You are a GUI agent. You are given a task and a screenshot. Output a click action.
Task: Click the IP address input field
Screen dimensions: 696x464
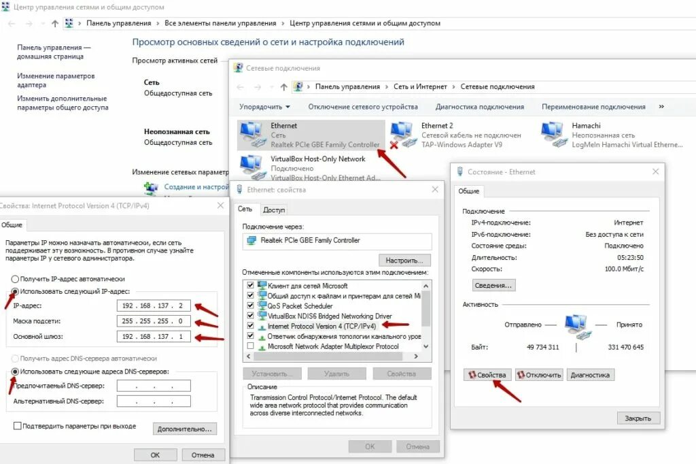pyautogui.click(x=154, y=305)
